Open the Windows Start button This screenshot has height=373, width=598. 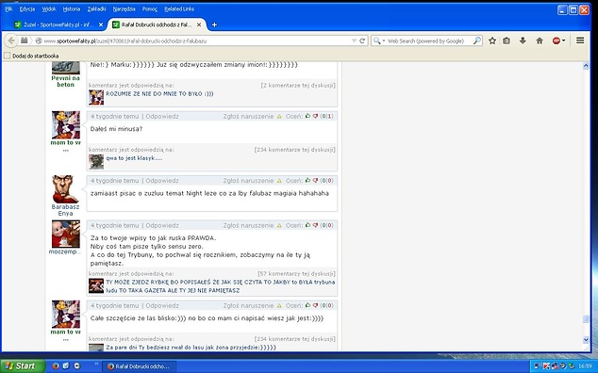point(22,366)
